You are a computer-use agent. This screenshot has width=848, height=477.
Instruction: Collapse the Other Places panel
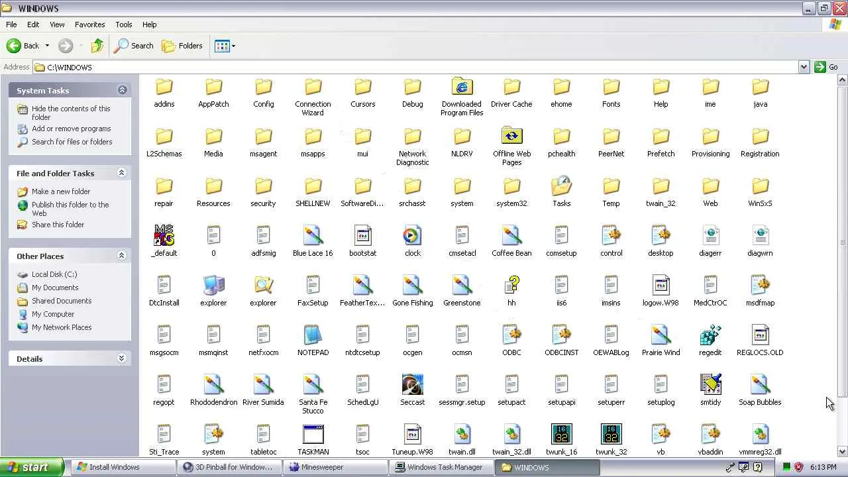(x=122, y=256)
